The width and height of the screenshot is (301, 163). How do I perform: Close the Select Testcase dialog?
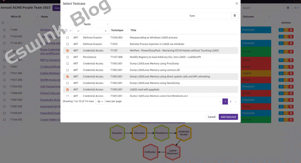pos(237,4)
